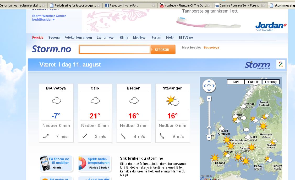
Task: Open the Storm.no site logo
Action: pos(51,49)
